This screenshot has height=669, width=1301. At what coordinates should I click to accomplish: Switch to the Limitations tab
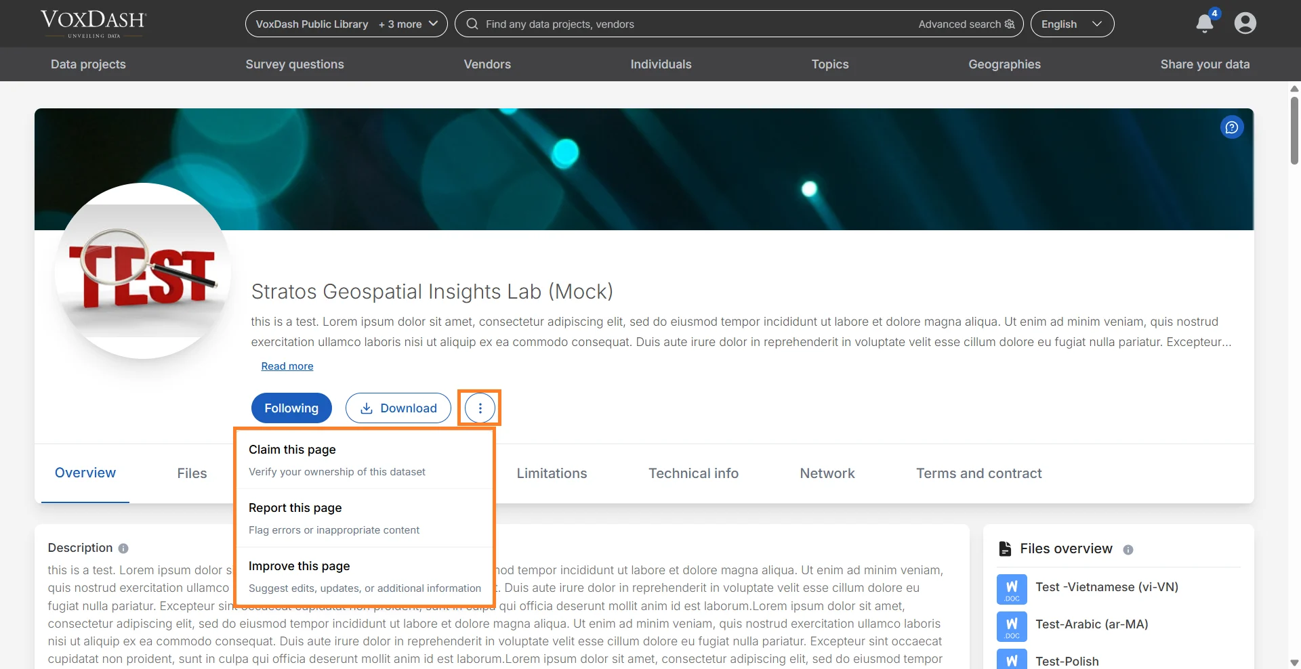(552, 473)
